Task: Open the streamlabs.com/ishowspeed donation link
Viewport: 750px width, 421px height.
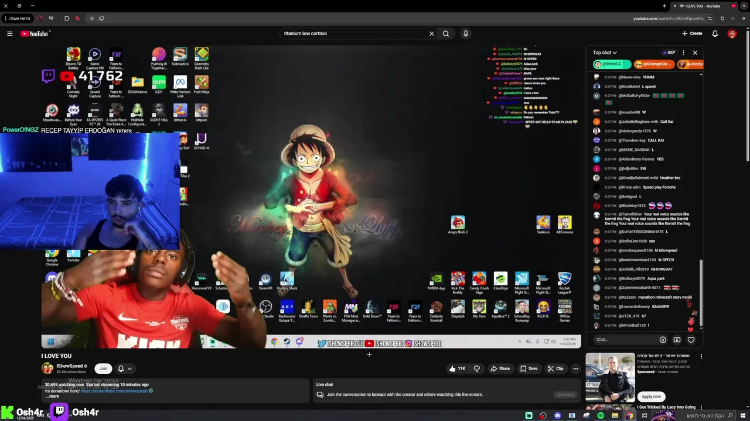Action: 114,391
